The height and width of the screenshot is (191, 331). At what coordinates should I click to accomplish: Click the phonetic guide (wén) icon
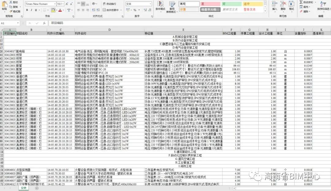(69, 10)
